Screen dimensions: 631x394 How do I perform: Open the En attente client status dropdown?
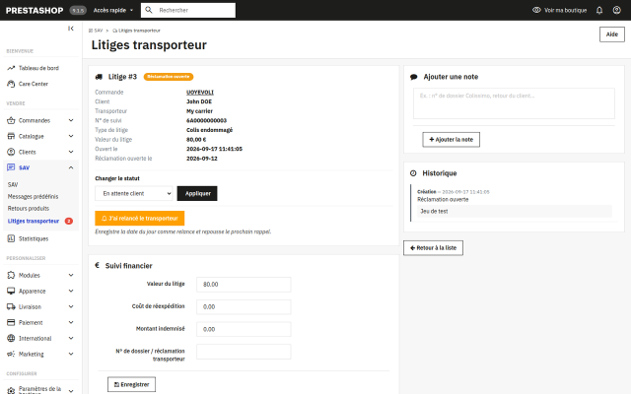coord(134,193)
